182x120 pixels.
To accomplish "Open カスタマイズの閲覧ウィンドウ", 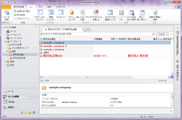I will tap(110, 16).
